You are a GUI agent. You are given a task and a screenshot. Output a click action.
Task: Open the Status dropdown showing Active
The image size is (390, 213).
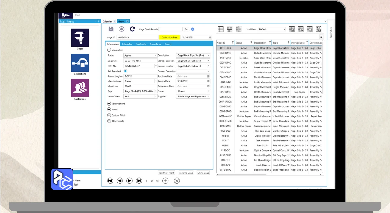pos(140,56)
